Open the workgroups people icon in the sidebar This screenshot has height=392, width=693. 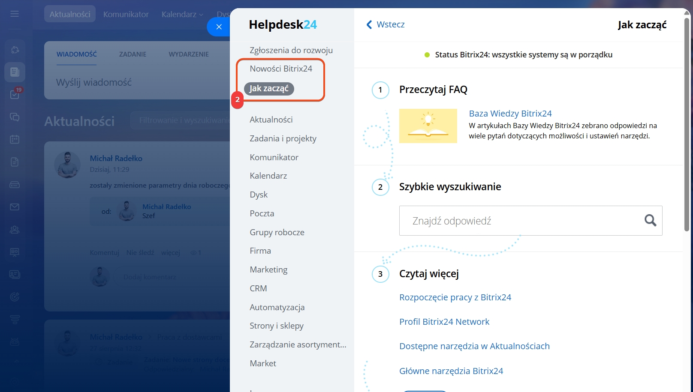15,230
